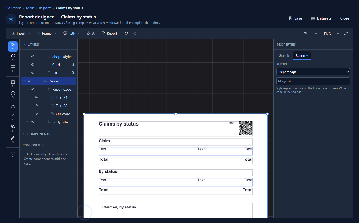Image resolution: width=359 pixels, height=223 pixels.
Task: Click the Report toolbar button
Action: (x=110, y=33)
